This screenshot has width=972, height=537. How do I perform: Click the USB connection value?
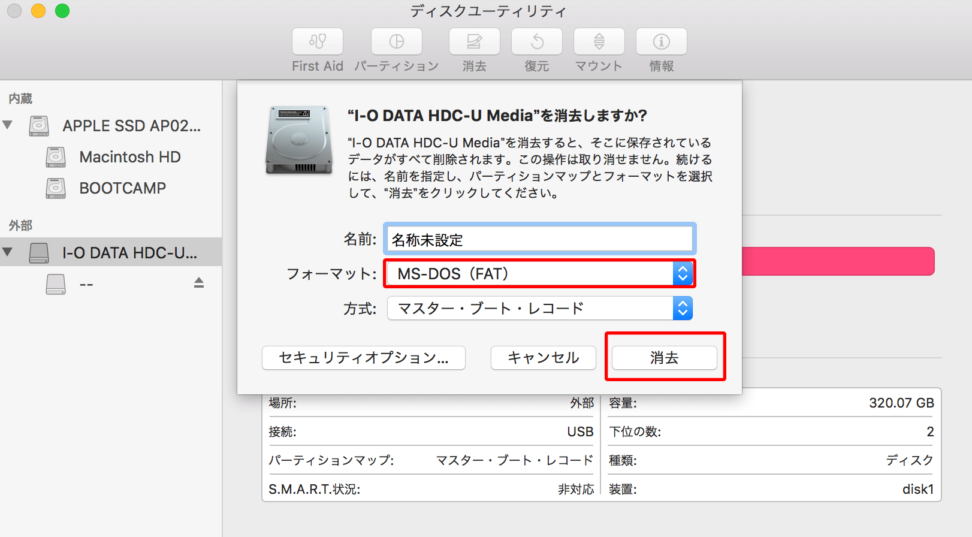point(580,432)
